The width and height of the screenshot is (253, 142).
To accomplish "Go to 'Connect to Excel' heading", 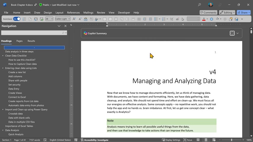I will 17,97.
